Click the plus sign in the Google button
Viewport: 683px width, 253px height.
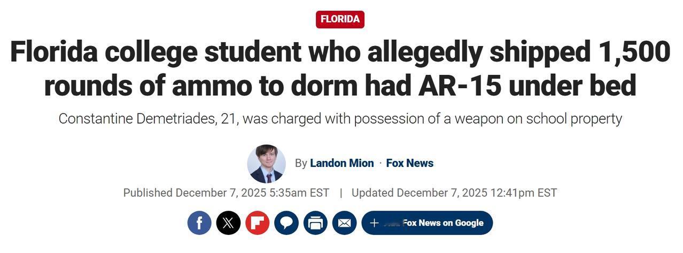coord(374,223)
